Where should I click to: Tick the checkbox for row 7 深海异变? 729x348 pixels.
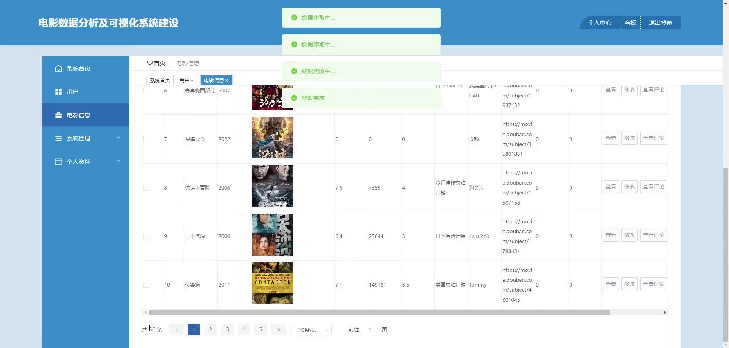click(146, 139)
